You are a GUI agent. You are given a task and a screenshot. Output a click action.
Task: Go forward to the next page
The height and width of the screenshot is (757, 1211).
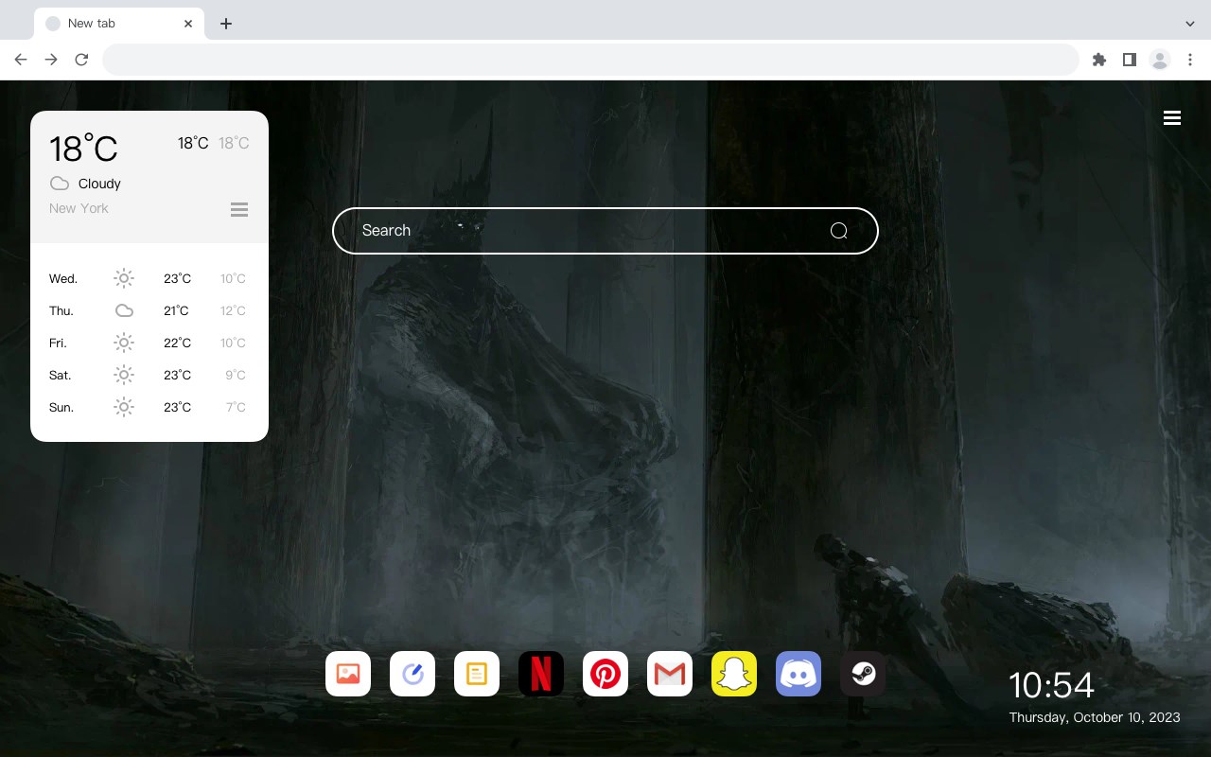[51, 60]
